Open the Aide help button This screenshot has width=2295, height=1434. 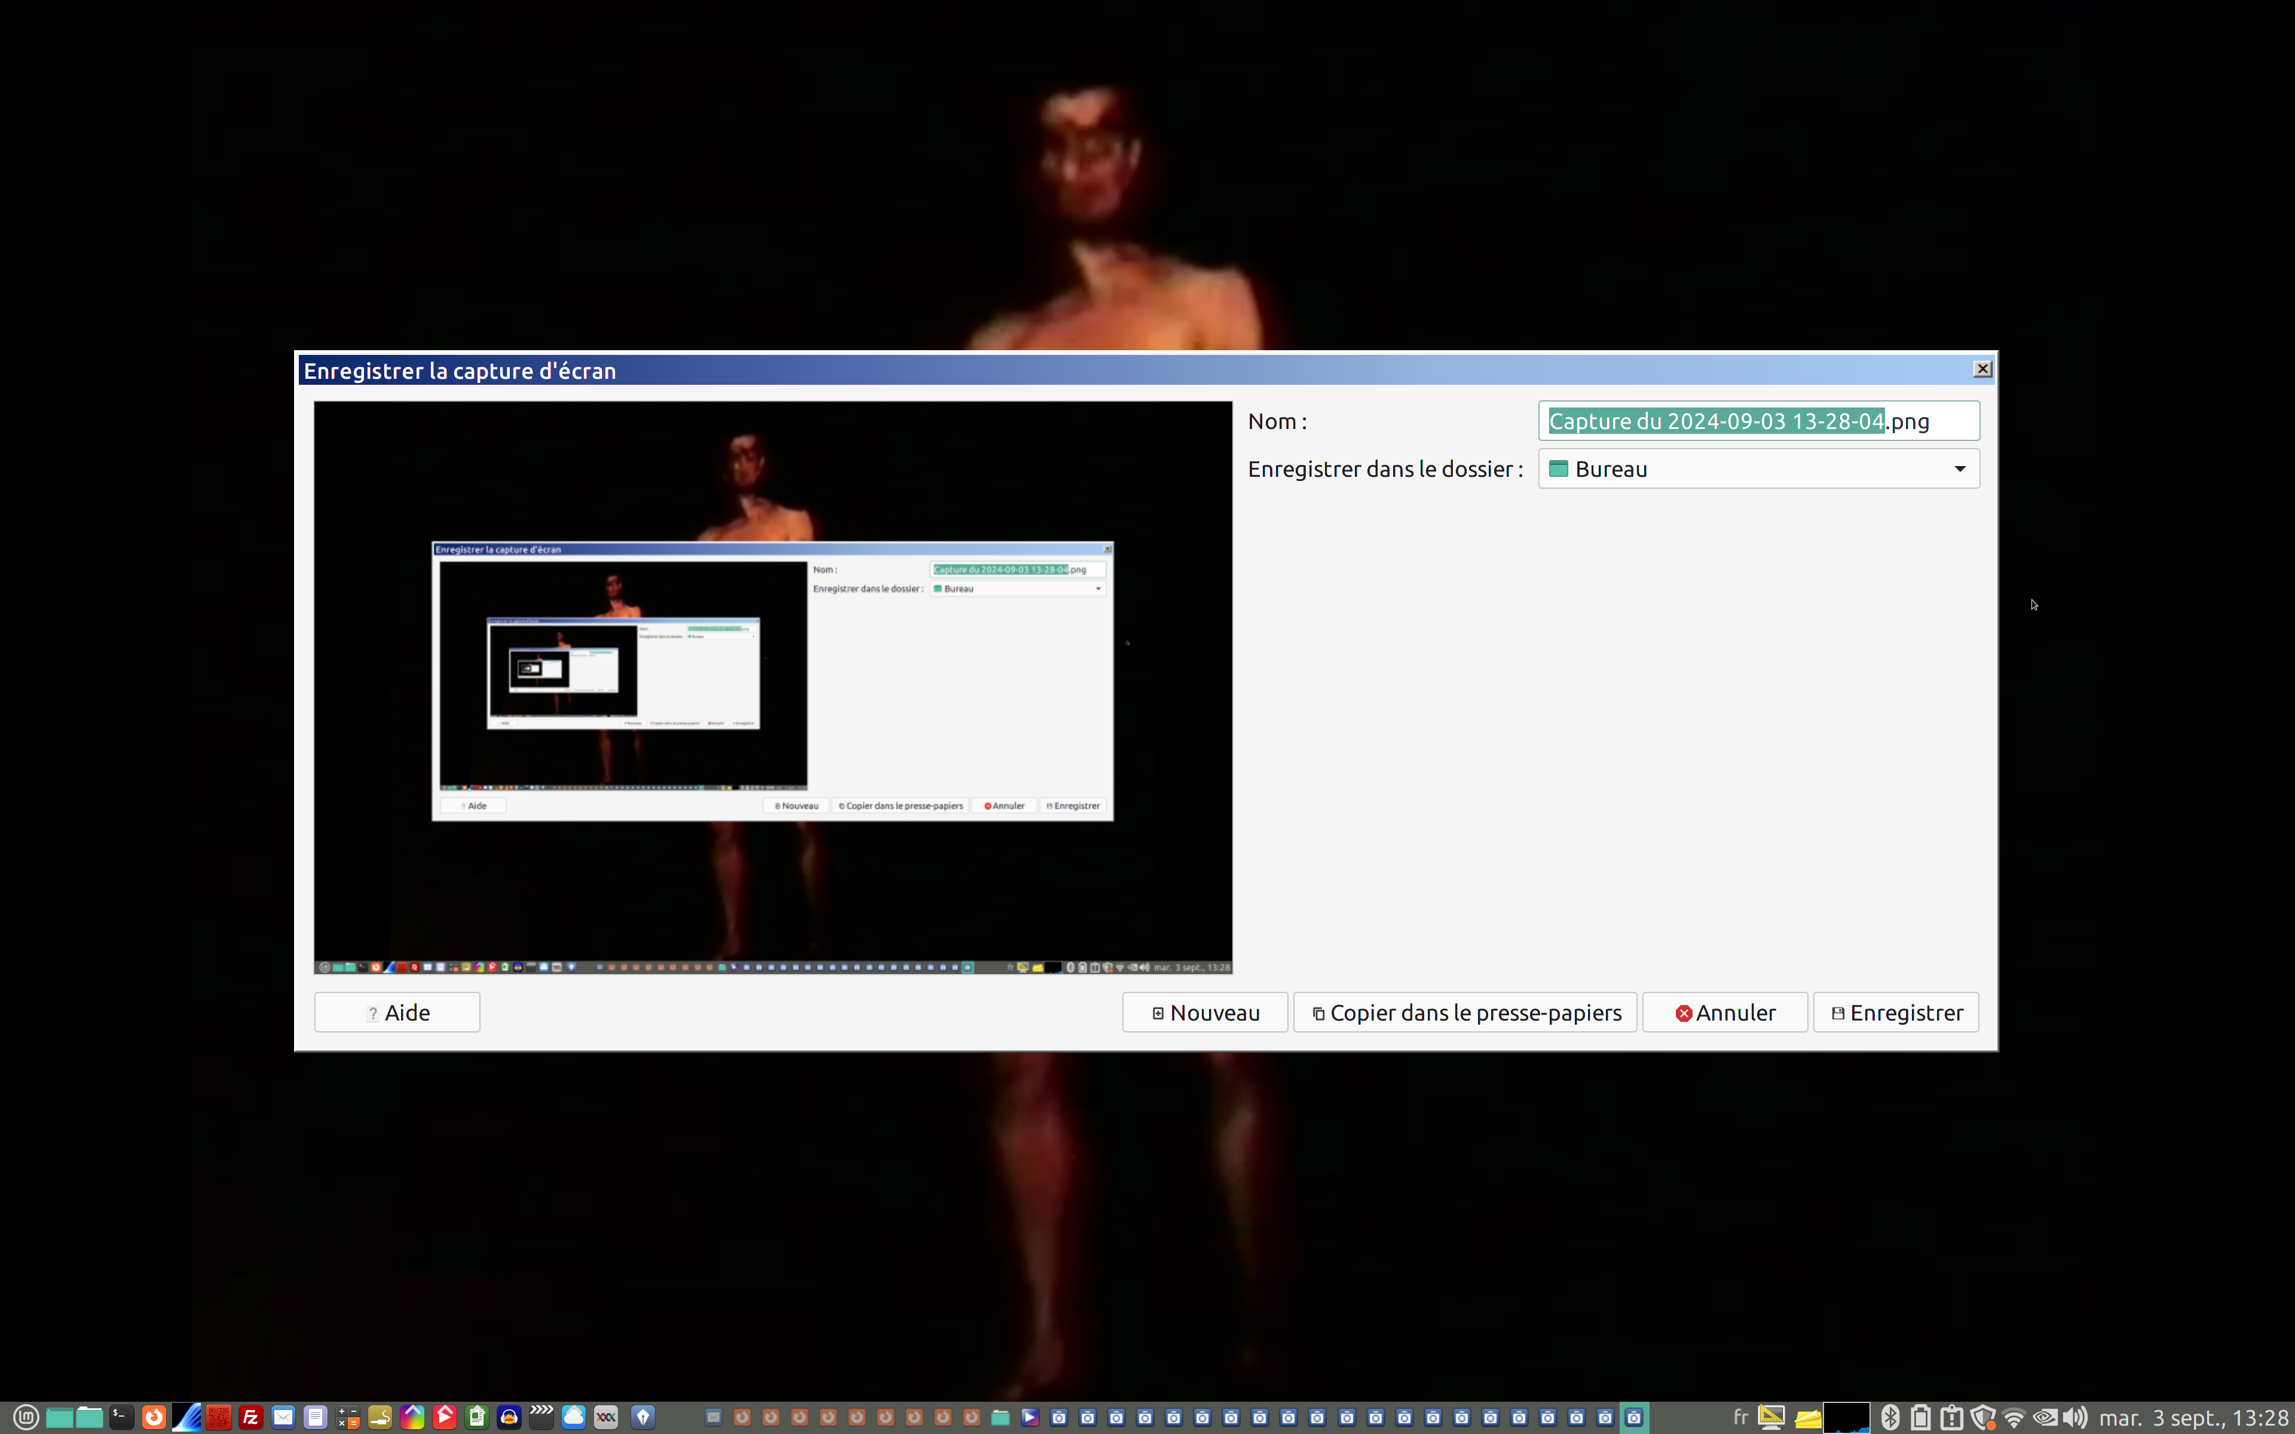(396, 1012)
